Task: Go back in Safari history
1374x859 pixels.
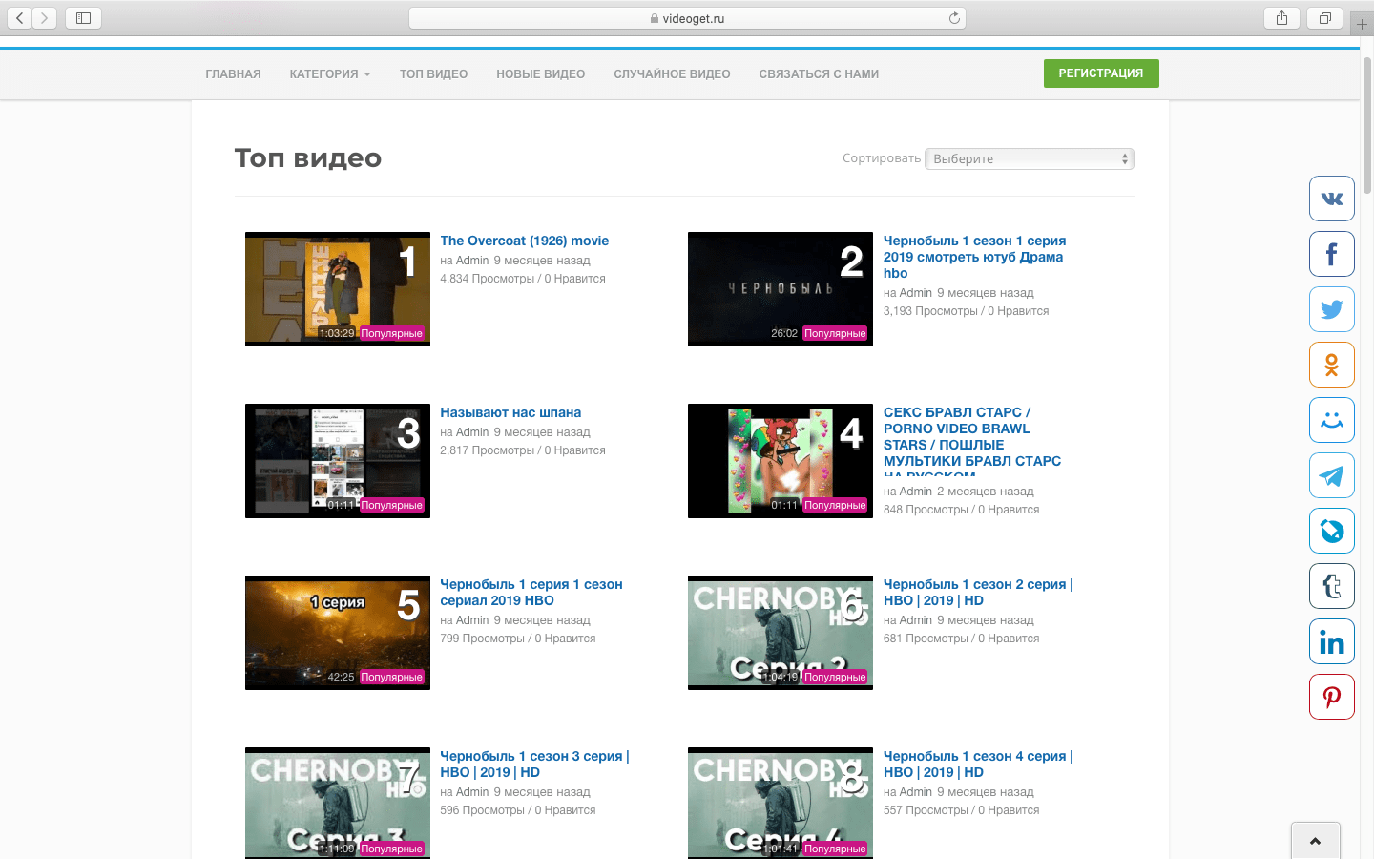Action: click(x=20, y=18)
